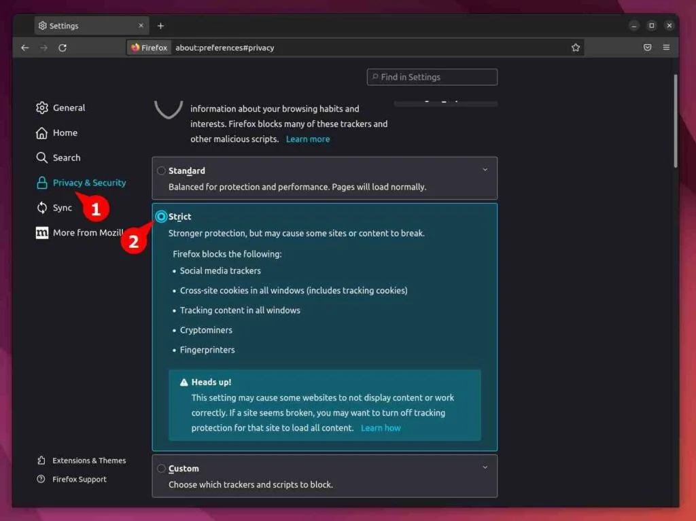The image size is (696, 521).
Task: Click the General gear icon
Action: (x=41, y=107)
